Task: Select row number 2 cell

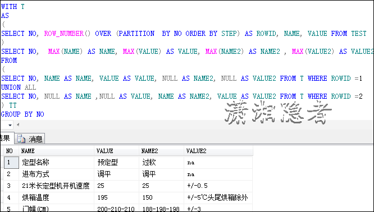Action: pyautogui.click(x=11, y=174)
